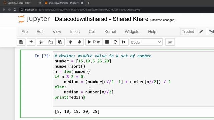Viewport: 214px width, 120px height.
Task: View site information icon in address bar
Action: tap(22, 10)
